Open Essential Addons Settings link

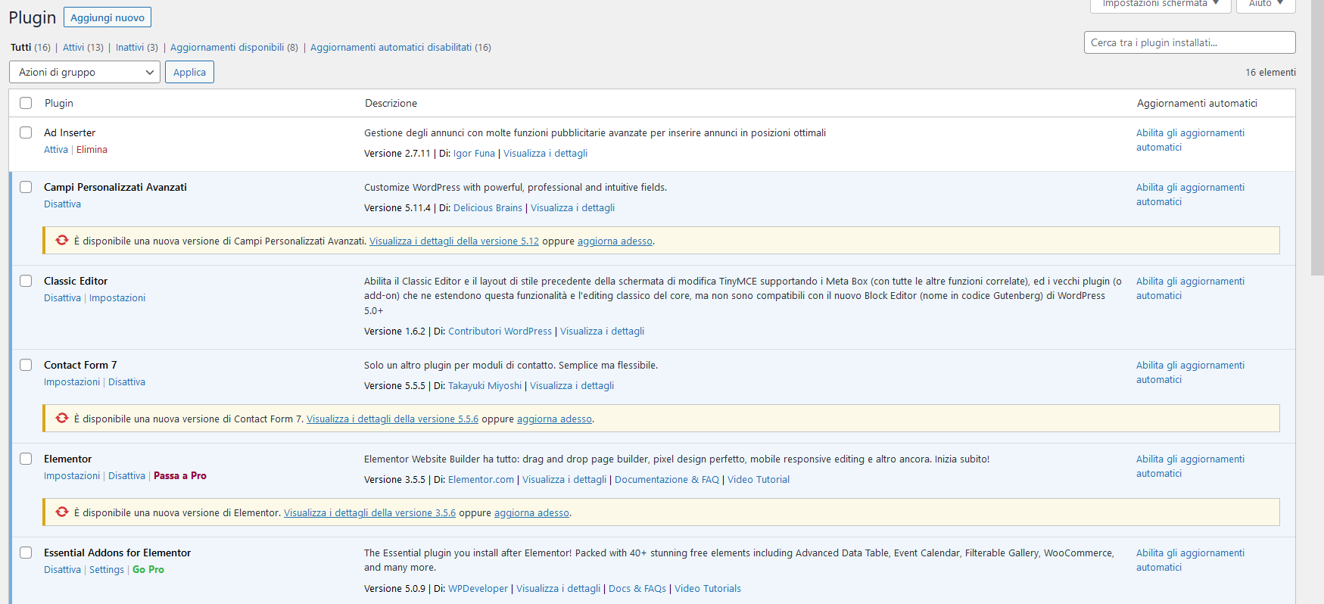(107, 570)
